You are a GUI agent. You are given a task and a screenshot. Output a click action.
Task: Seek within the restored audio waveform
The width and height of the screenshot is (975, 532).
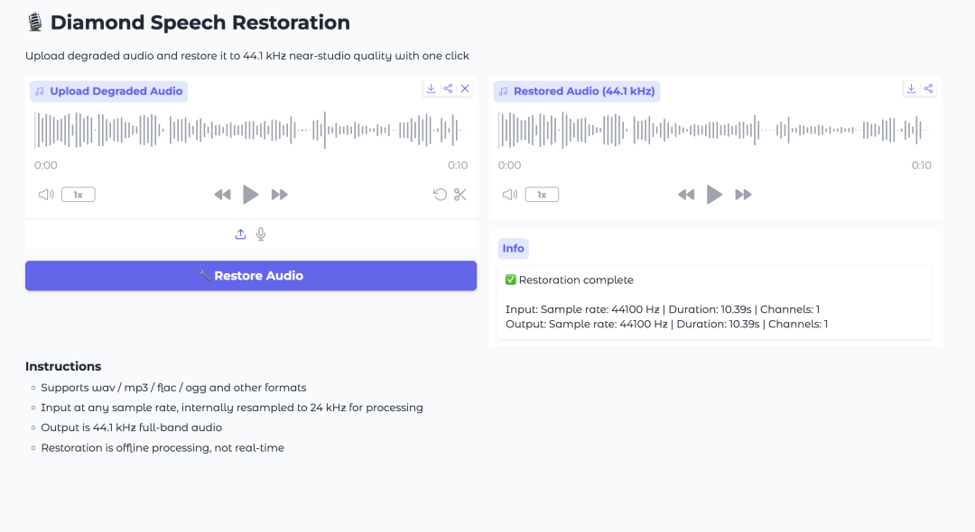714,131
